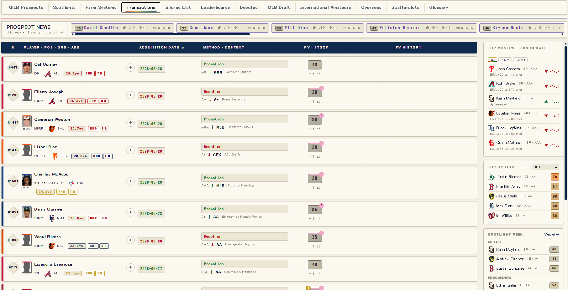Click the Nationals logo next to Eli Willits
The image size is (568, 290).
[x=492, y=216]
